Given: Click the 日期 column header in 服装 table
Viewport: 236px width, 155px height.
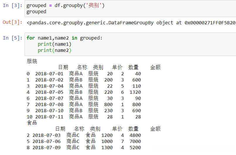Looking at the screenshot, I should tap(63, 67).
